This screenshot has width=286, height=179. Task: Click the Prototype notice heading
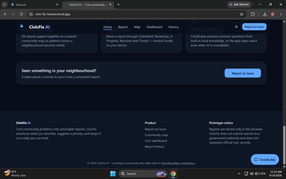(x=221, y=123)
